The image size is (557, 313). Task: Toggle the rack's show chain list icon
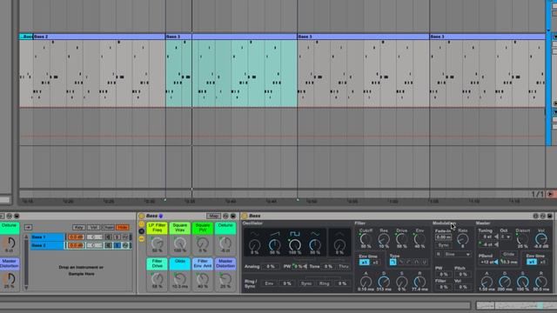pos(141,231)
